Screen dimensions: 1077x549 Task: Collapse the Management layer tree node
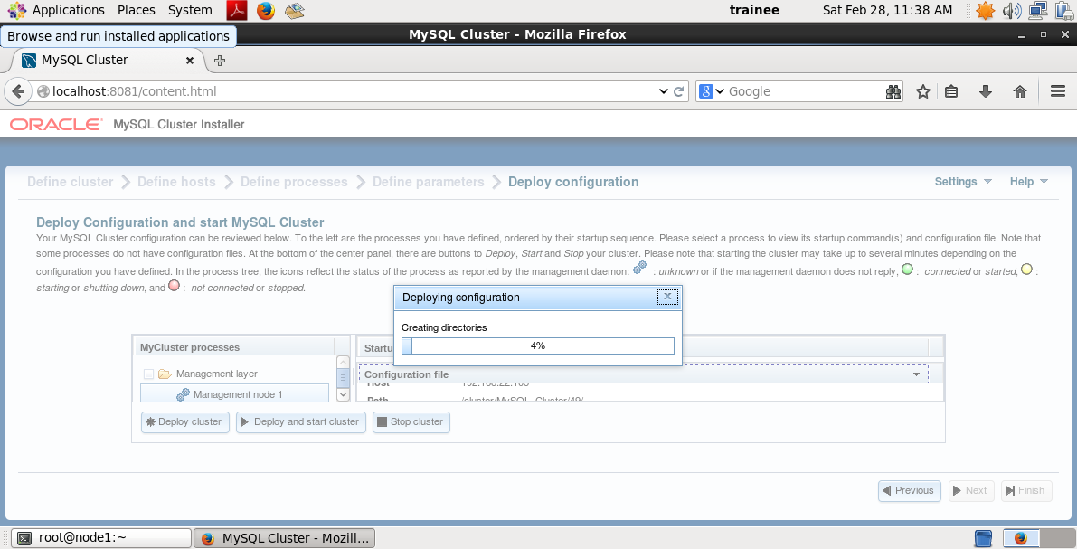click(148, 374)
